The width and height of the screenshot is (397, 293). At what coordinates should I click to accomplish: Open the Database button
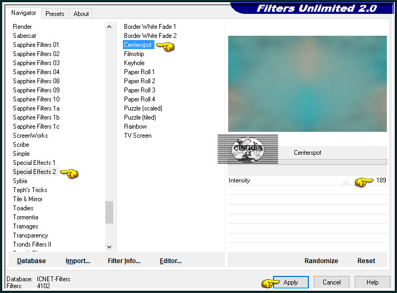point(32,260)
